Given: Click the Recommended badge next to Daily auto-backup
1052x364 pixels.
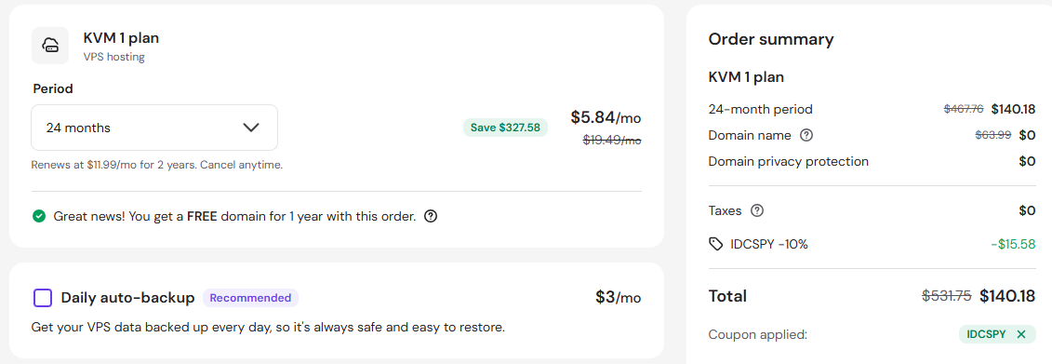Looking at the screenshot, I should point(251,298).
